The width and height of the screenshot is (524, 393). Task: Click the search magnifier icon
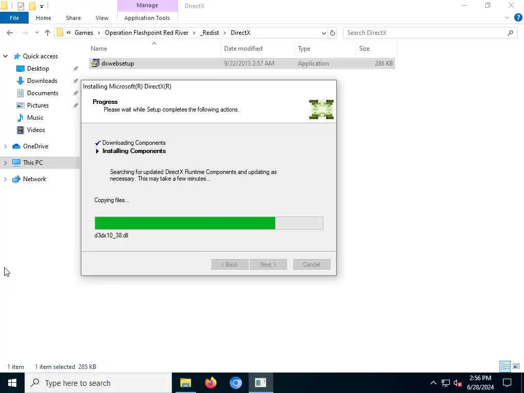pos(510,33)
